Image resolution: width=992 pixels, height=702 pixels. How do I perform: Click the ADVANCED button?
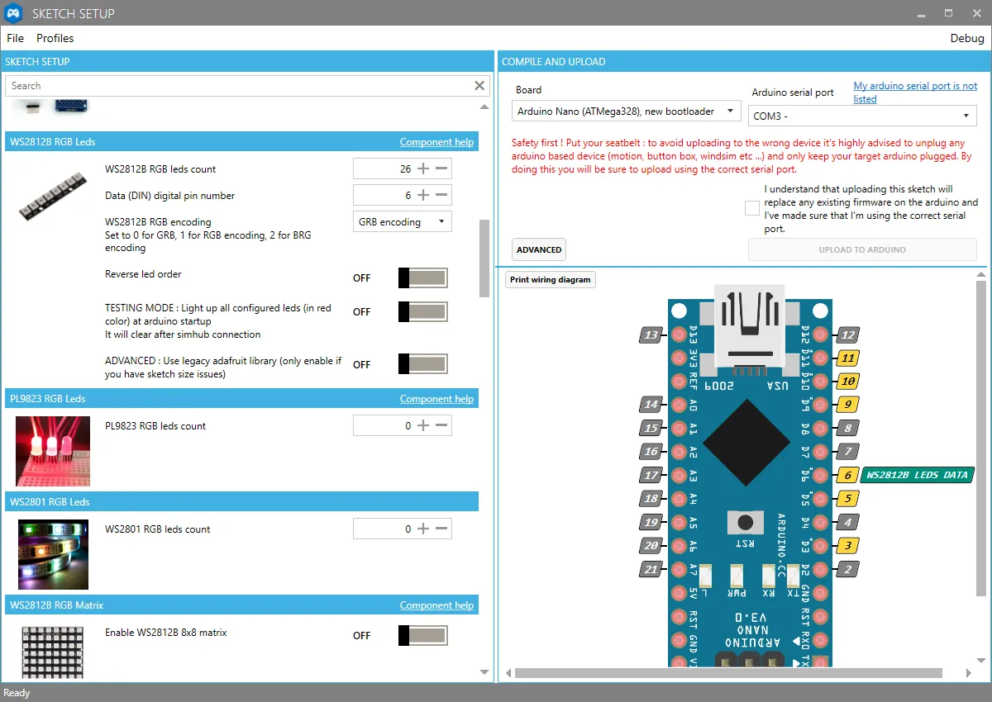click(539, 249)
